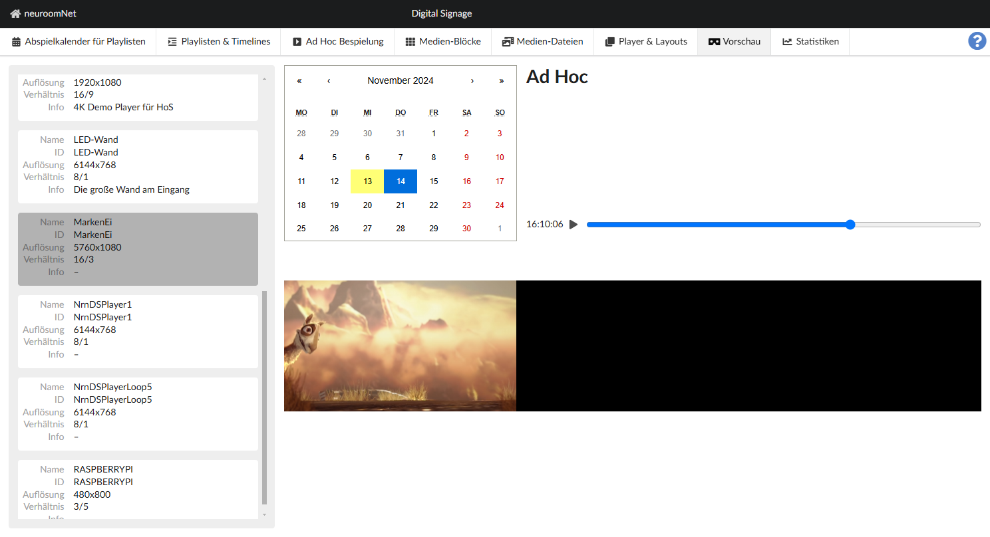Click the video preview thumbnail
The image size is (990, 537).
[x=400, y=346]
